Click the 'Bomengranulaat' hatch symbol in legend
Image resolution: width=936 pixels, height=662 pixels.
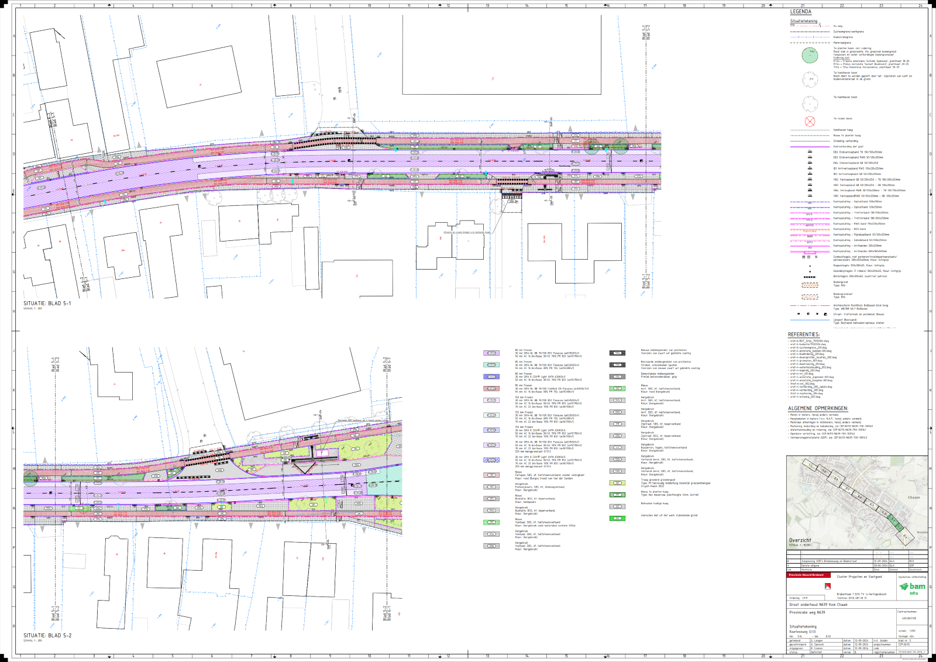tap(810, 296)
